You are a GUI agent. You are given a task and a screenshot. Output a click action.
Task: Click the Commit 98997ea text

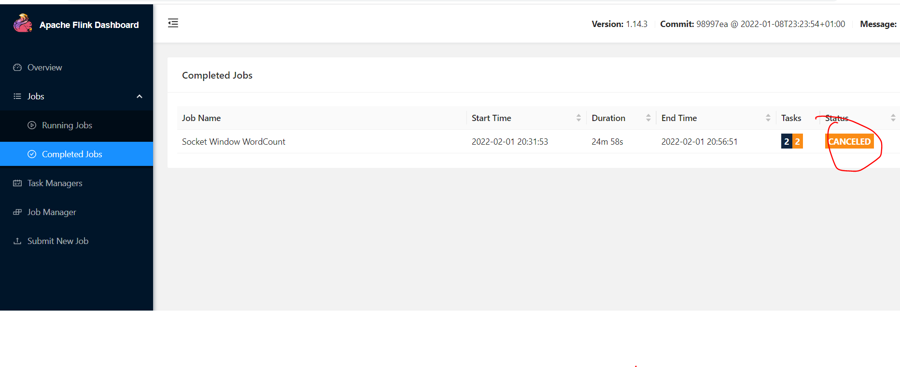tap(753, 24)
